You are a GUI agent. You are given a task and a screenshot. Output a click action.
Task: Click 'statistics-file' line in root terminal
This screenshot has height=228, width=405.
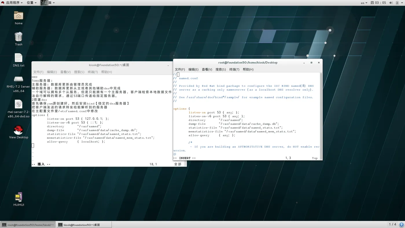tap(235, 128)
